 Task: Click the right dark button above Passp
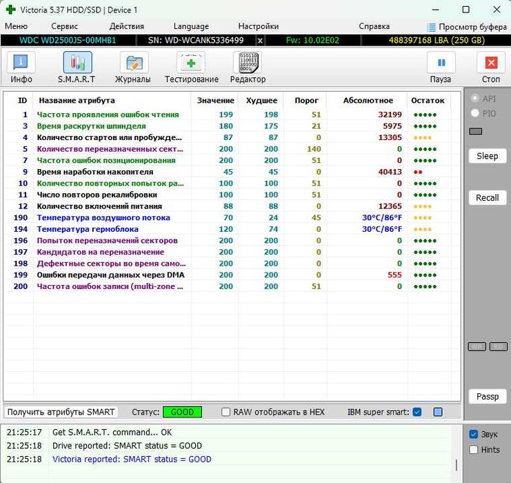point(499,346)
